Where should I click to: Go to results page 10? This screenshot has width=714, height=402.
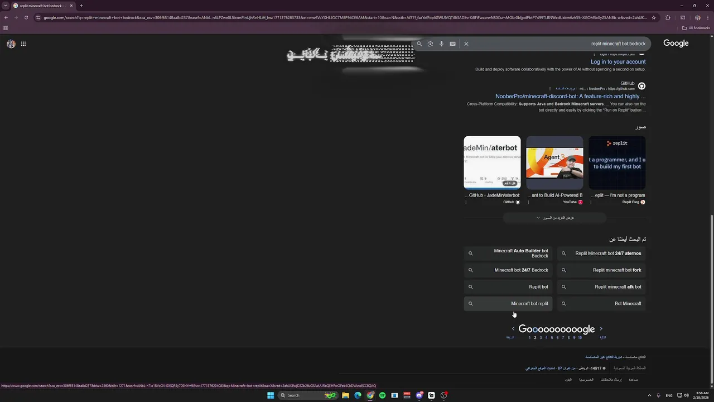580,337
